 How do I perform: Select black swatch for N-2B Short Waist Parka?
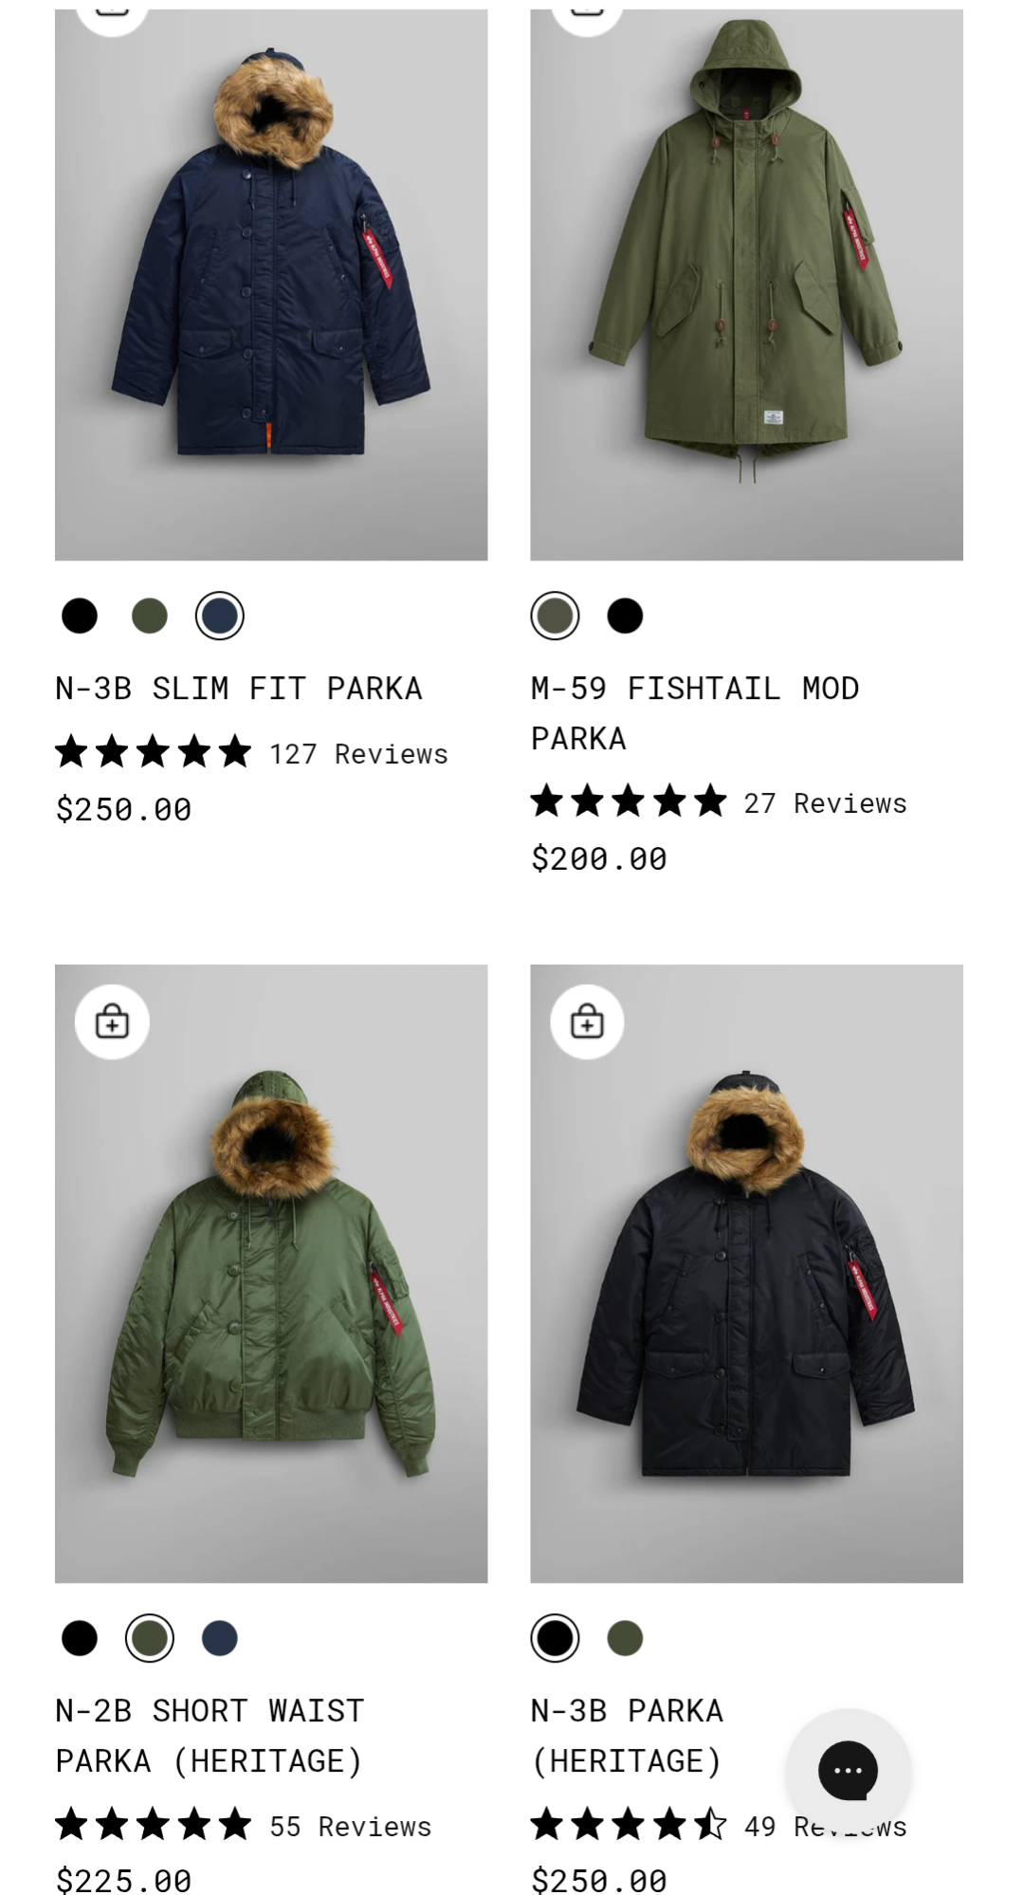(x=80, y=1638)
